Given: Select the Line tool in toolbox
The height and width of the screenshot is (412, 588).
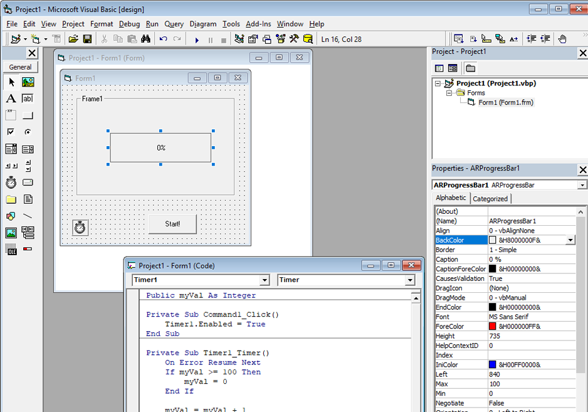Looking at the screenshot, I should point(28,216).
